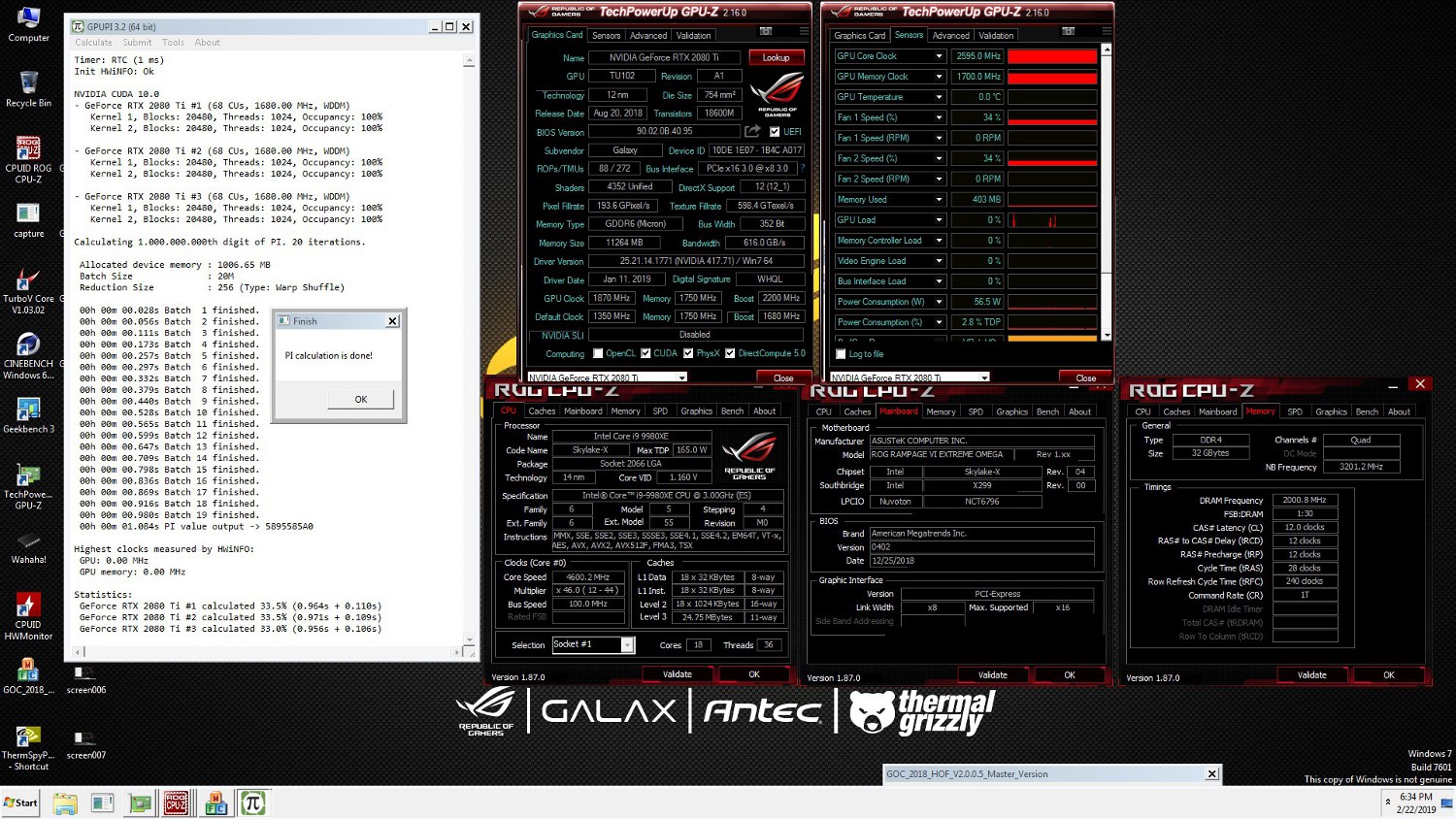Enable Log to file checkbox

[841, 354]
